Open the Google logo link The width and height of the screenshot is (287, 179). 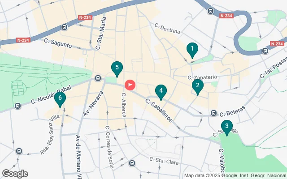15,174
